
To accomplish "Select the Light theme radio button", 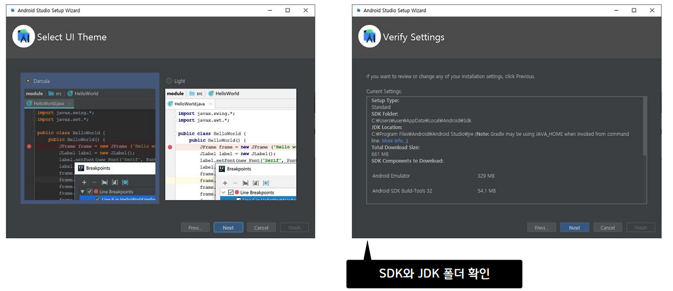I will [169, 81].
